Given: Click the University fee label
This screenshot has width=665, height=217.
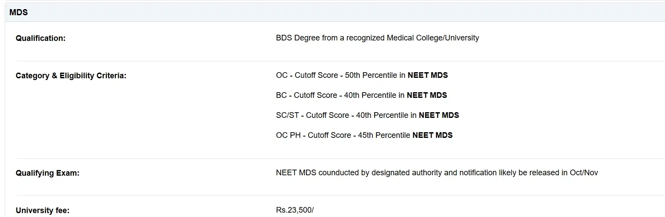Looking at the screenshot, I should (x=42, y=210).
